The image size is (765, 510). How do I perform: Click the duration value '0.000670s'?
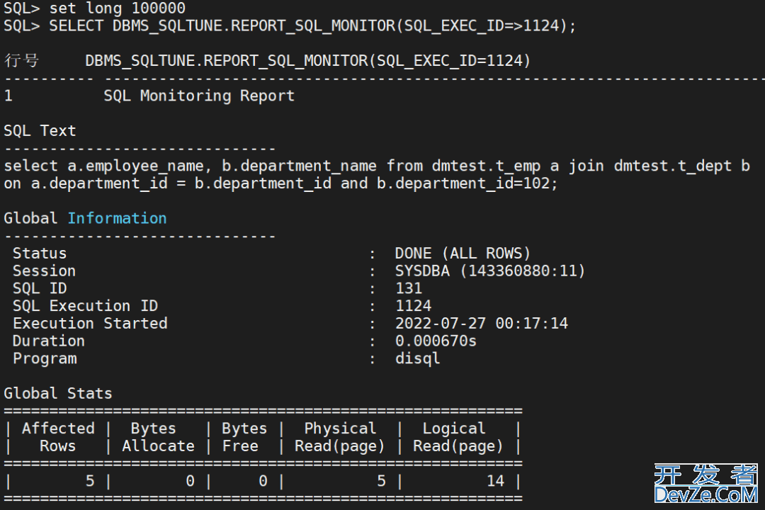pyautogui.click(x=436, y=341)
